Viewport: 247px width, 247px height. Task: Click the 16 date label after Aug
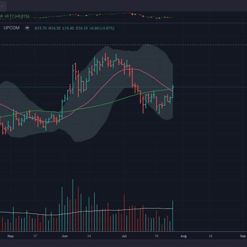tap(210, 236)
